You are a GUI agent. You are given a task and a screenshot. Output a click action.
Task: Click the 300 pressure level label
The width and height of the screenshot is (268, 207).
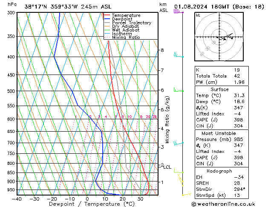point(12,13)
